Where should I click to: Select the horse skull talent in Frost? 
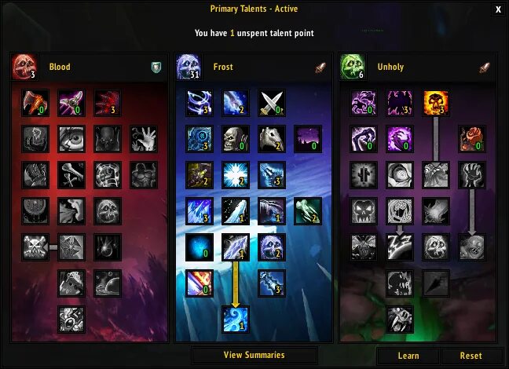pyautogui.click(x=272, y=139)
